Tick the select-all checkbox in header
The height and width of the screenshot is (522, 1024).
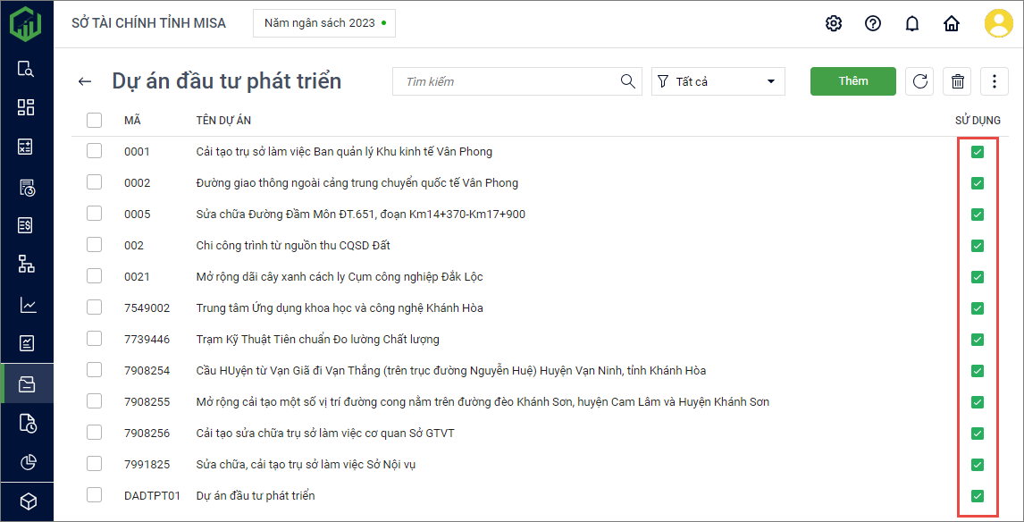point(95,120)
